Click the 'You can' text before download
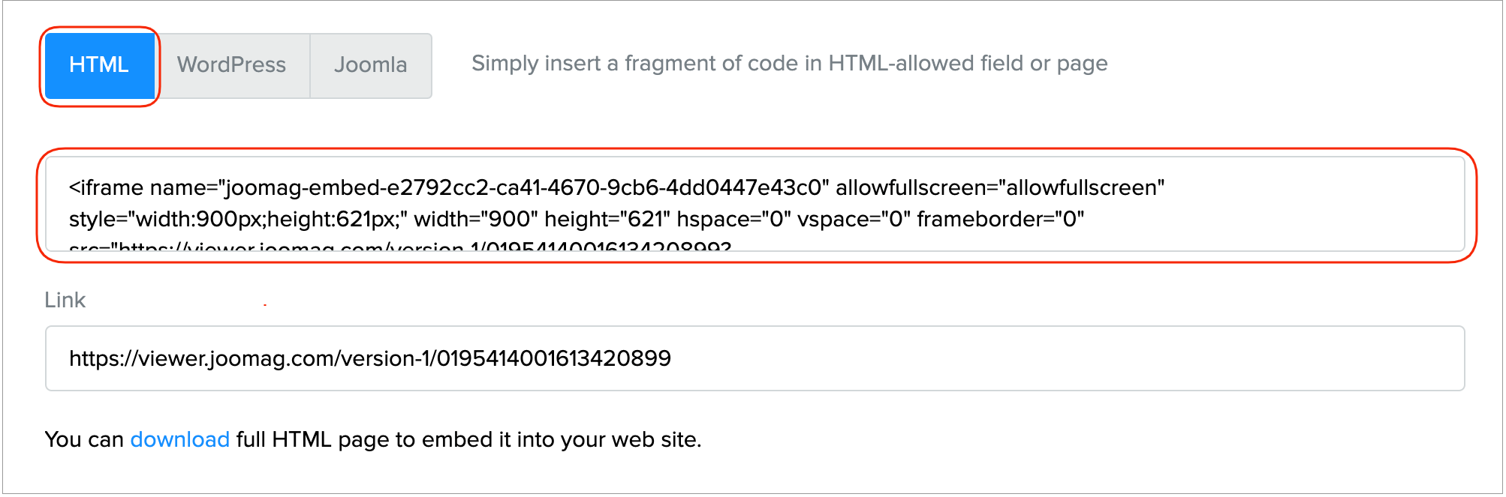 point(84,439)
